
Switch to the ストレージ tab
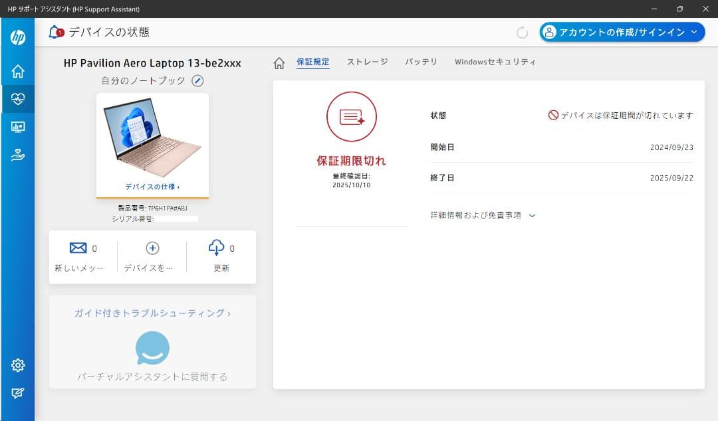366,61
